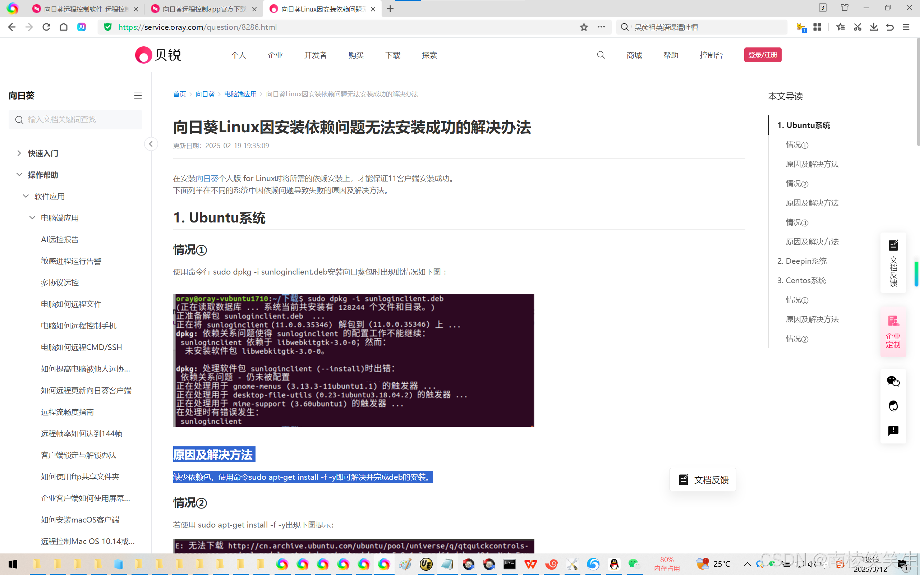Click 电脑端应用 breadcrumb link
This screenshot has width=920, height=575.
240,94
